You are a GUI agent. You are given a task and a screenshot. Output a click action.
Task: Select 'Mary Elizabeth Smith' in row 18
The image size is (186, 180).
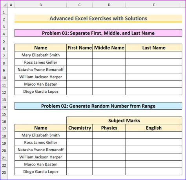point(40,135)
